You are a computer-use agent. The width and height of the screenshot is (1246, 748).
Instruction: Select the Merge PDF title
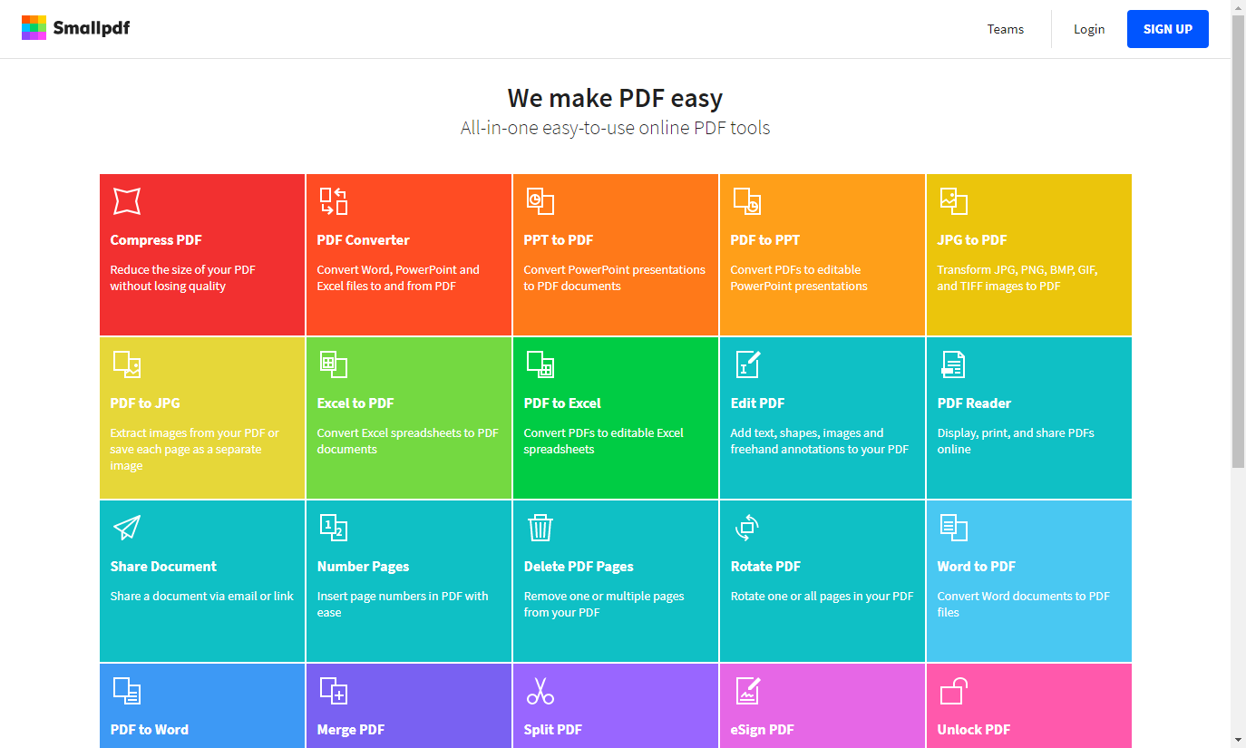[350, 730]
